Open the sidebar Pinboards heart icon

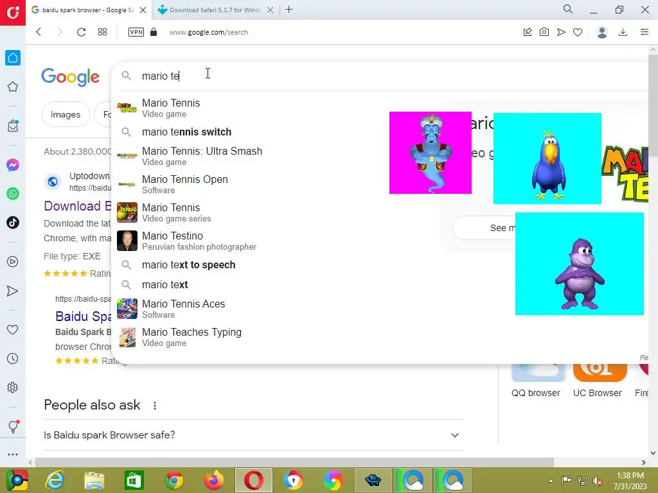coord(13,329)
